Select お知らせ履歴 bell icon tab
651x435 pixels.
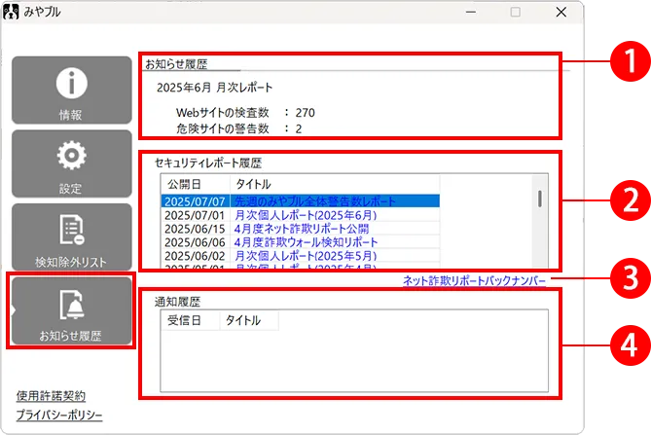(x=71, y=310)
